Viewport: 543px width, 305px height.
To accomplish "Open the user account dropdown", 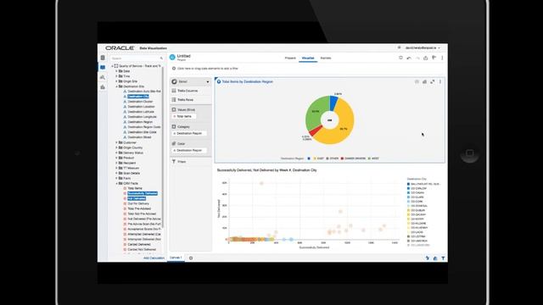I will coord(423,47).
